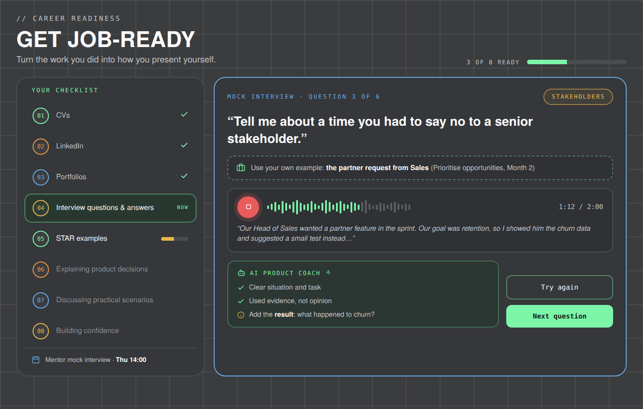Click the 02 badge next to LinkedIn
643x409 pixels.
(41, 146)
